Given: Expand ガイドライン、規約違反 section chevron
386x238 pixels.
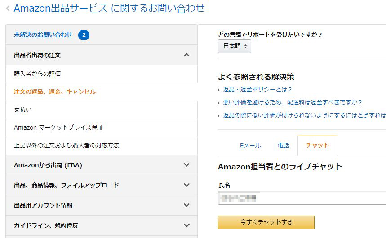Looking at the screenshot, I should click(186, 225).
